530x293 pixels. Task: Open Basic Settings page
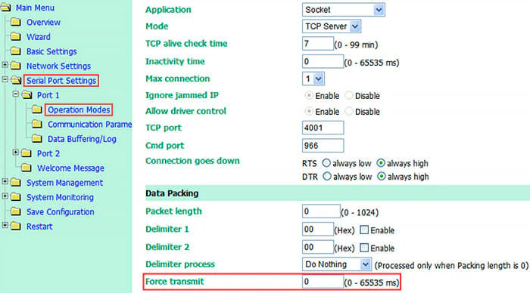tap(51, 51)
